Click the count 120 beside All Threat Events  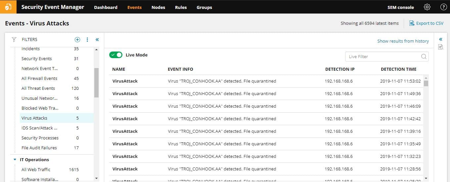tap(75, 88)
